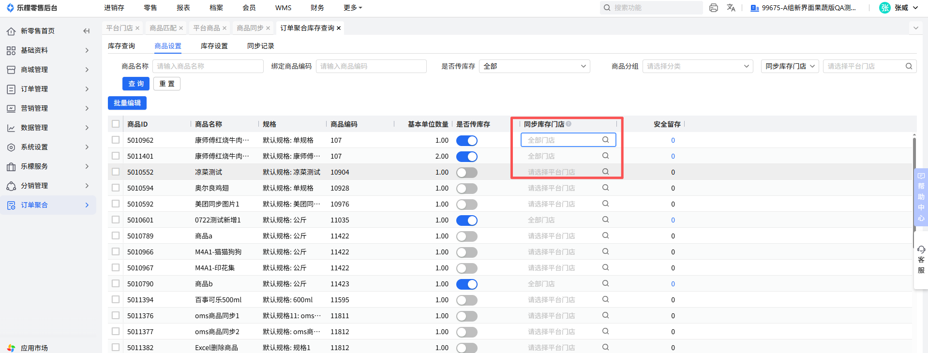Close the 订单聚合库存查询 tab
Image resolution: width=928 pixels, height=353 pixels.
[339, 28]
